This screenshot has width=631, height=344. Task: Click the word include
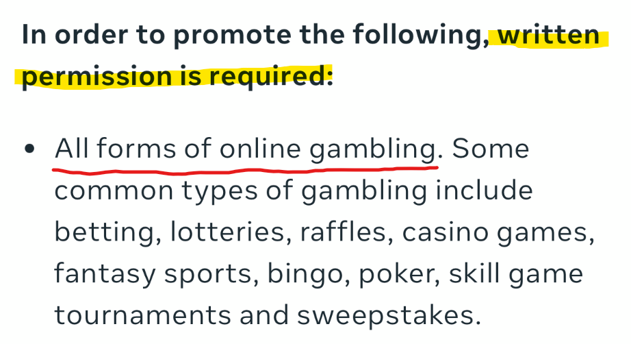tap(484, 190)
